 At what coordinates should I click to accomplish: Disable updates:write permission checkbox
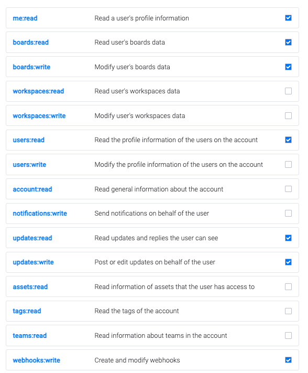[x=288, y=262]
